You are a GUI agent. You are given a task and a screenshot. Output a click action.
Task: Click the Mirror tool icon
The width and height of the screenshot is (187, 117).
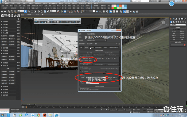point(97,12)
